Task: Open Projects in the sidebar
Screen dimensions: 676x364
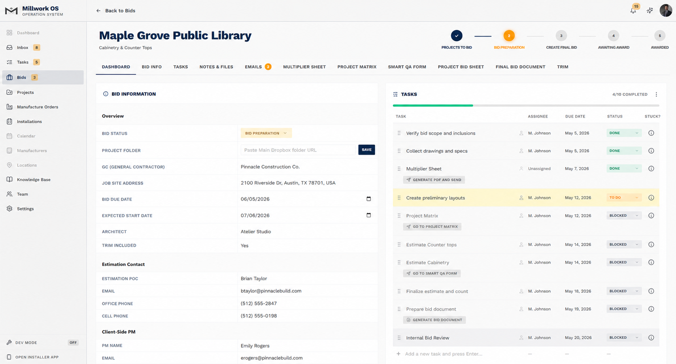Action: click(43, 92)
